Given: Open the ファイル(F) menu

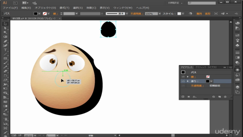Looking at the screenshot, I should pos(10,8).
